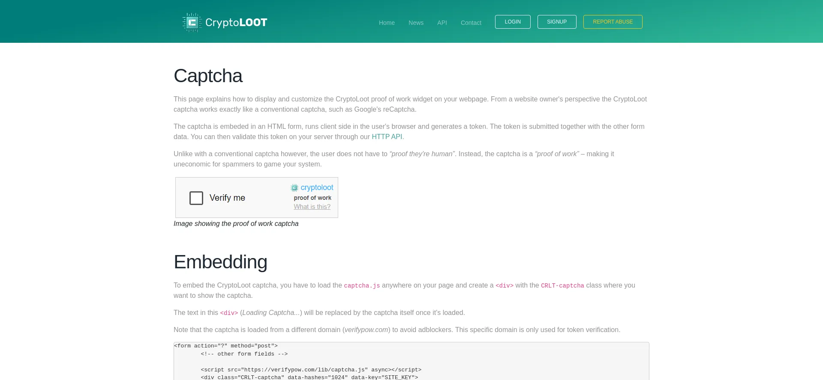823x380 pixels.
Task: Check the Verify me checkbox
Action: tap(196, 198)
